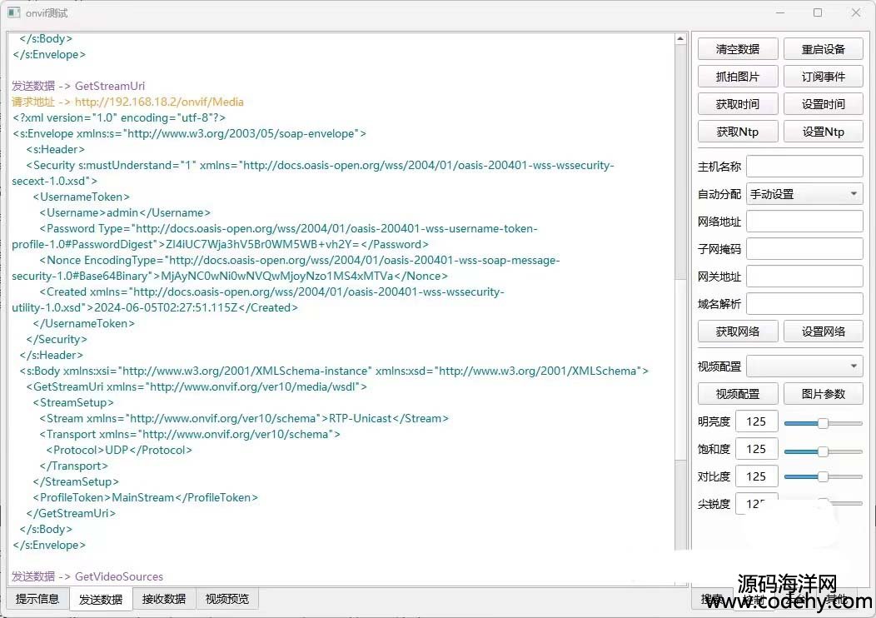Click the 子网掩码 input field
The image size is (876, 618).
point(804,249)
